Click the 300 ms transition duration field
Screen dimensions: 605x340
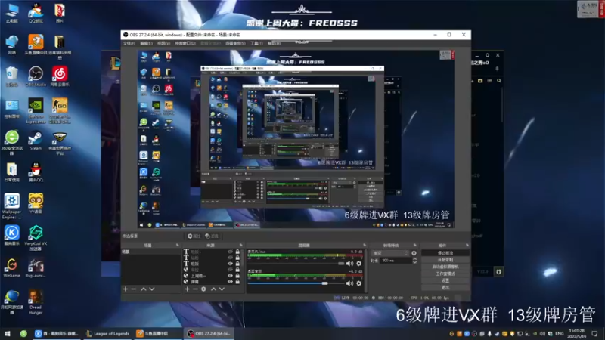pyautogui.click(x=396, y=261)
